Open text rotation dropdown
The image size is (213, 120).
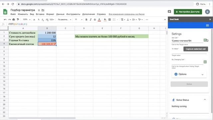[x=140, y=20]
